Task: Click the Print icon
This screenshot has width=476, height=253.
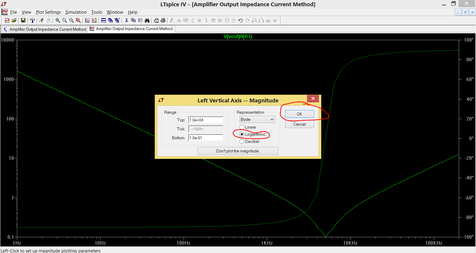Action: pyautogui.click(x=163, y=21)
